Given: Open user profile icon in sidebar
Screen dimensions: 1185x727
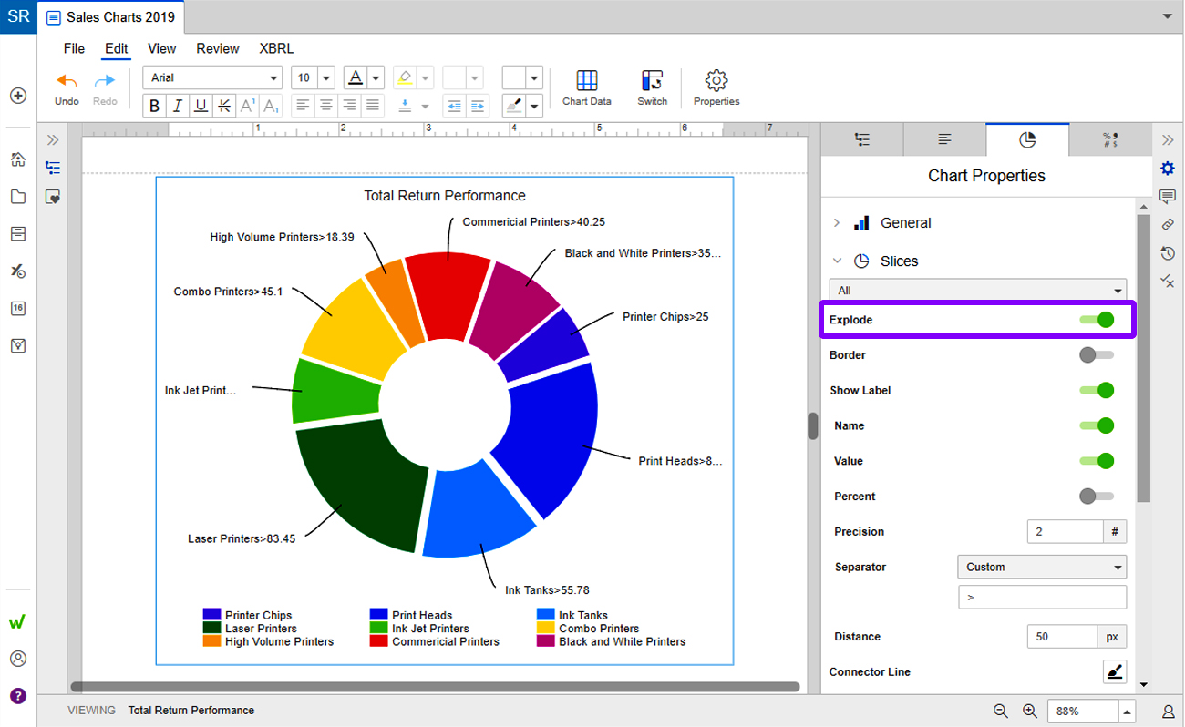Looking at the screenshot, I should coord(18,659).
